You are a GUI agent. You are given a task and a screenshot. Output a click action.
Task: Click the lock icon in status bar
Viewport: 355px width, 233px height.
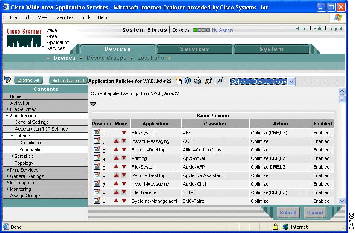(x=275, y=227)
